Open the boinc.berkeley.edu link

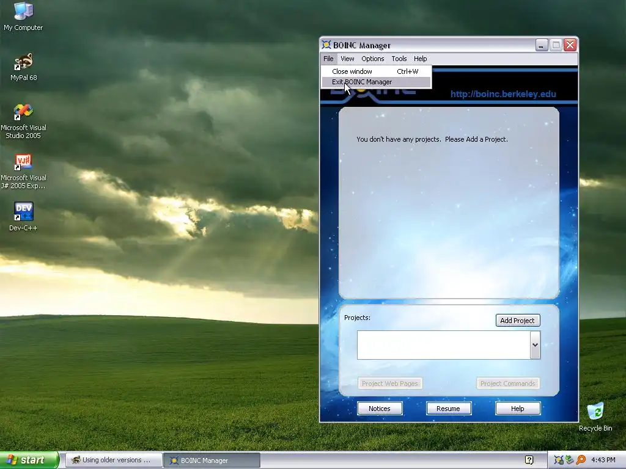point(503,94)
